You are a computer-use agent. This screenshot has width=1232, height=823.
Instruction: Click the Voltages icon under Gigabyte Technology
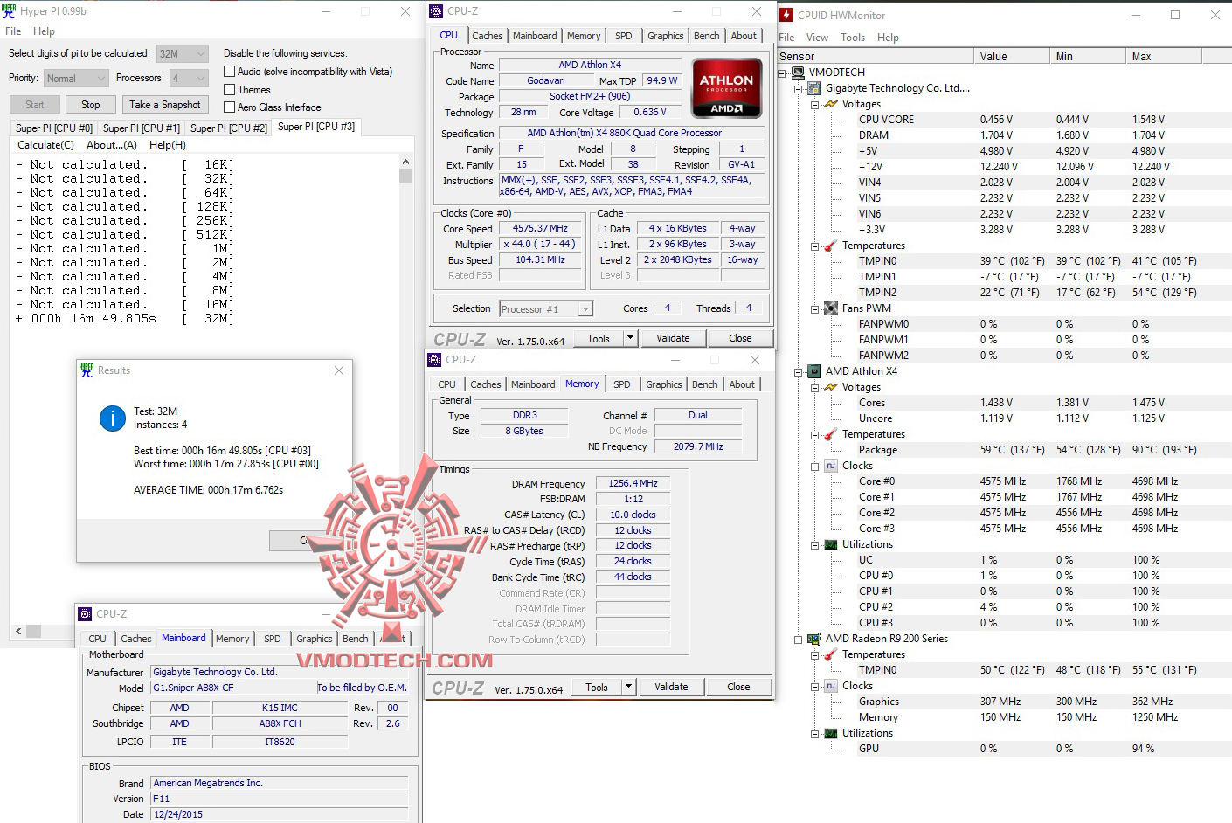[x=831, y=104]
